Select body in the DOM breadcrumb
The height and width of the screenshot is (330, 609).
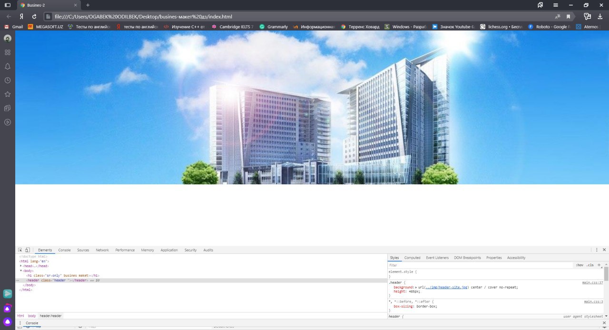click(x=32, y=316)
